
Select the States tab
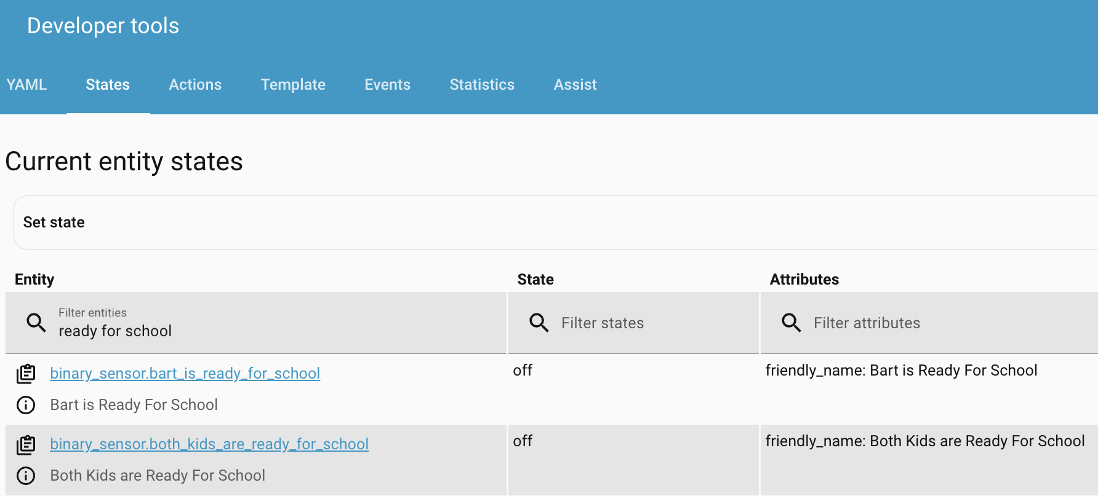click(x=108, y=85)
